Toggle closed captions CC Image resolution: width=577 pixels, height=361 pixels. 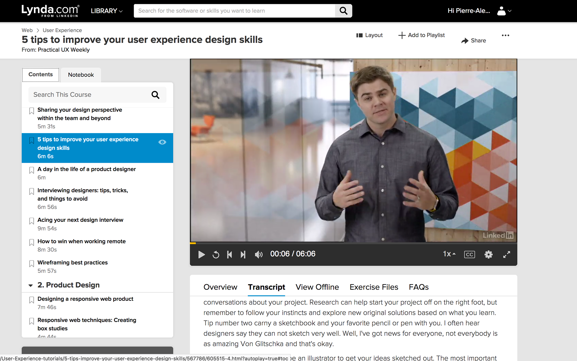pos(469,255)
